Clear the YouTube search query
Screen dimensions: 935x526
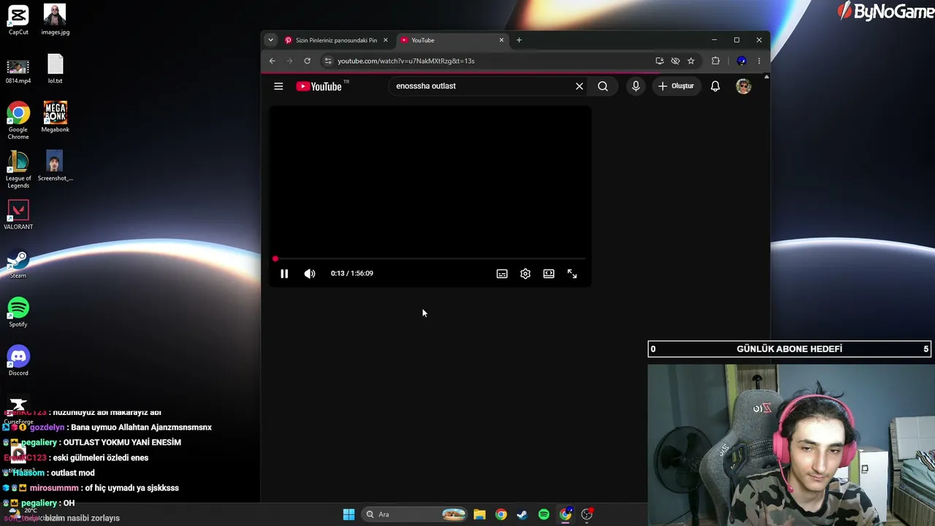[x=579, y=86]
